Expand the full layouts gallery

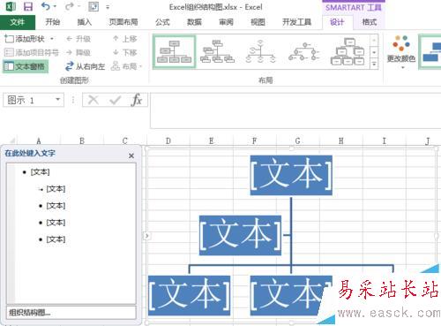[x=374, y=64]
